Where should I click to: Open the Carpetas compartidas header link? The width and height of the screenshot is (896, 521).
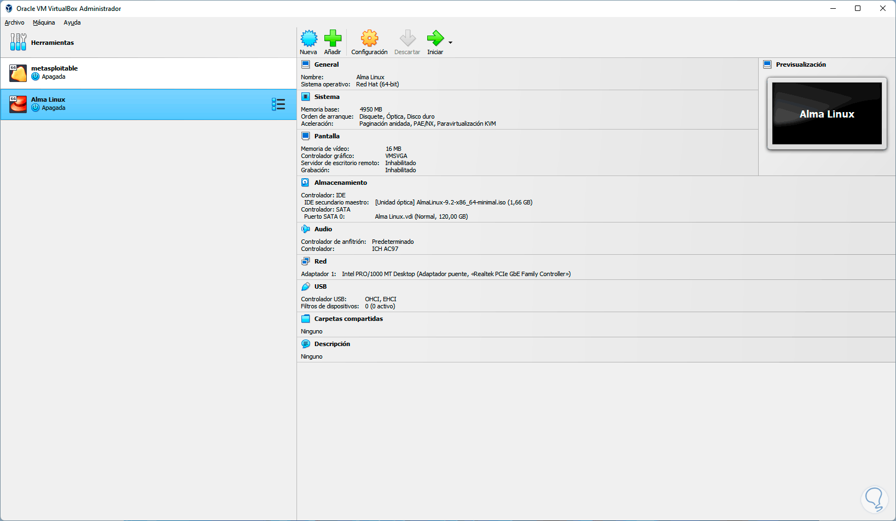coord(348,319)
